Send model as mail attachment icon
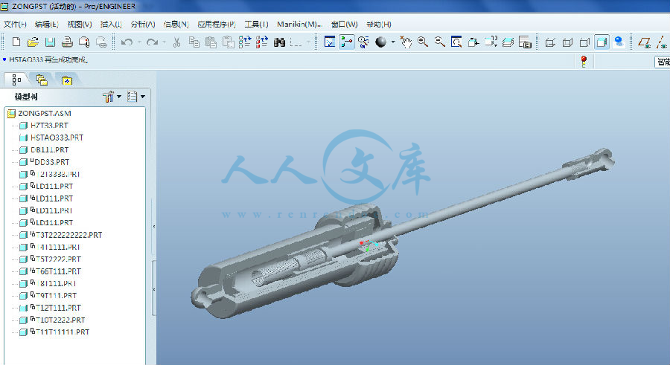The image size is (670, 365). tap(84, 42)
